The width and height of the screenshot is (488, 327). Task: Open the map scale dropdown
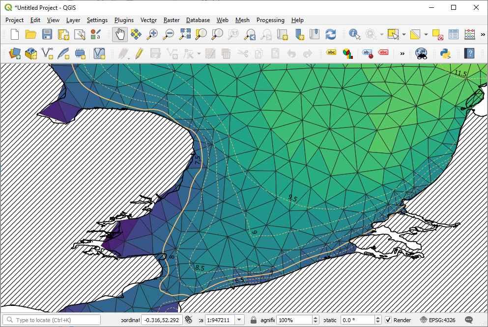pos(239,320)
